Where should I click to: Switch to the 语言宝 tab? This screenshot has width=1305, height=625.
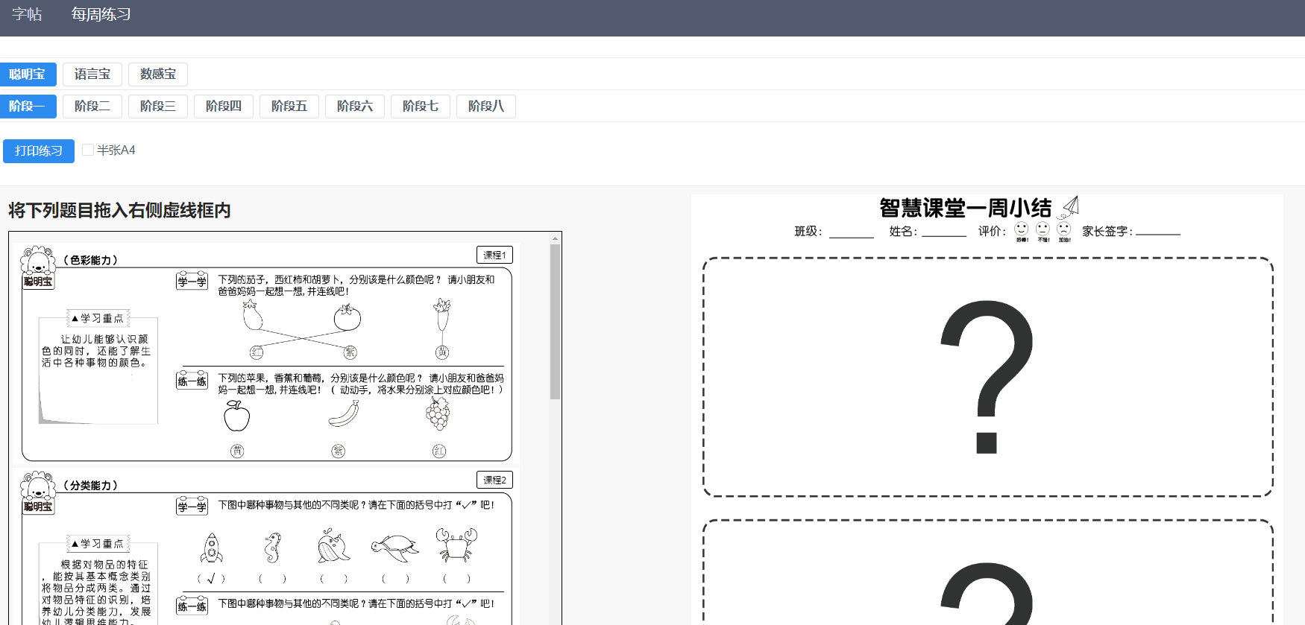92,74
